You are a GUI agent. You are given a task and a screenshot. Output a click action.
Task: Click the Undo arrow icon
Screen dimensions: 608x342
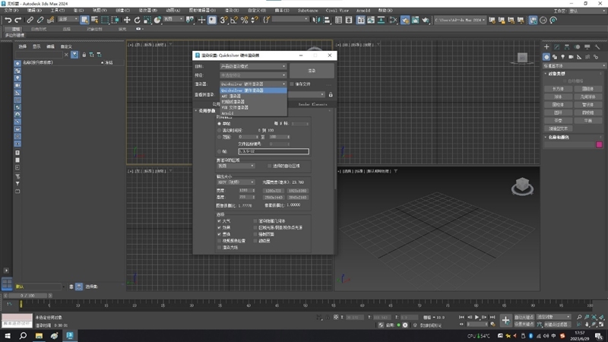point(8,20)
